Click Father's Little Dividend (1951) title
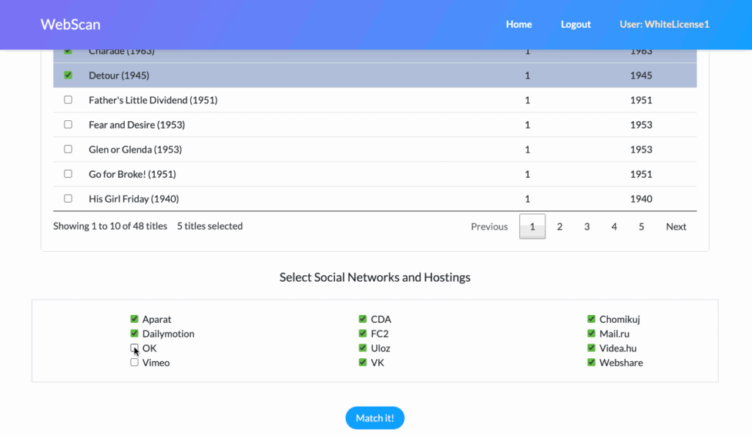This screenshot has width=752, height=436. 153,100
